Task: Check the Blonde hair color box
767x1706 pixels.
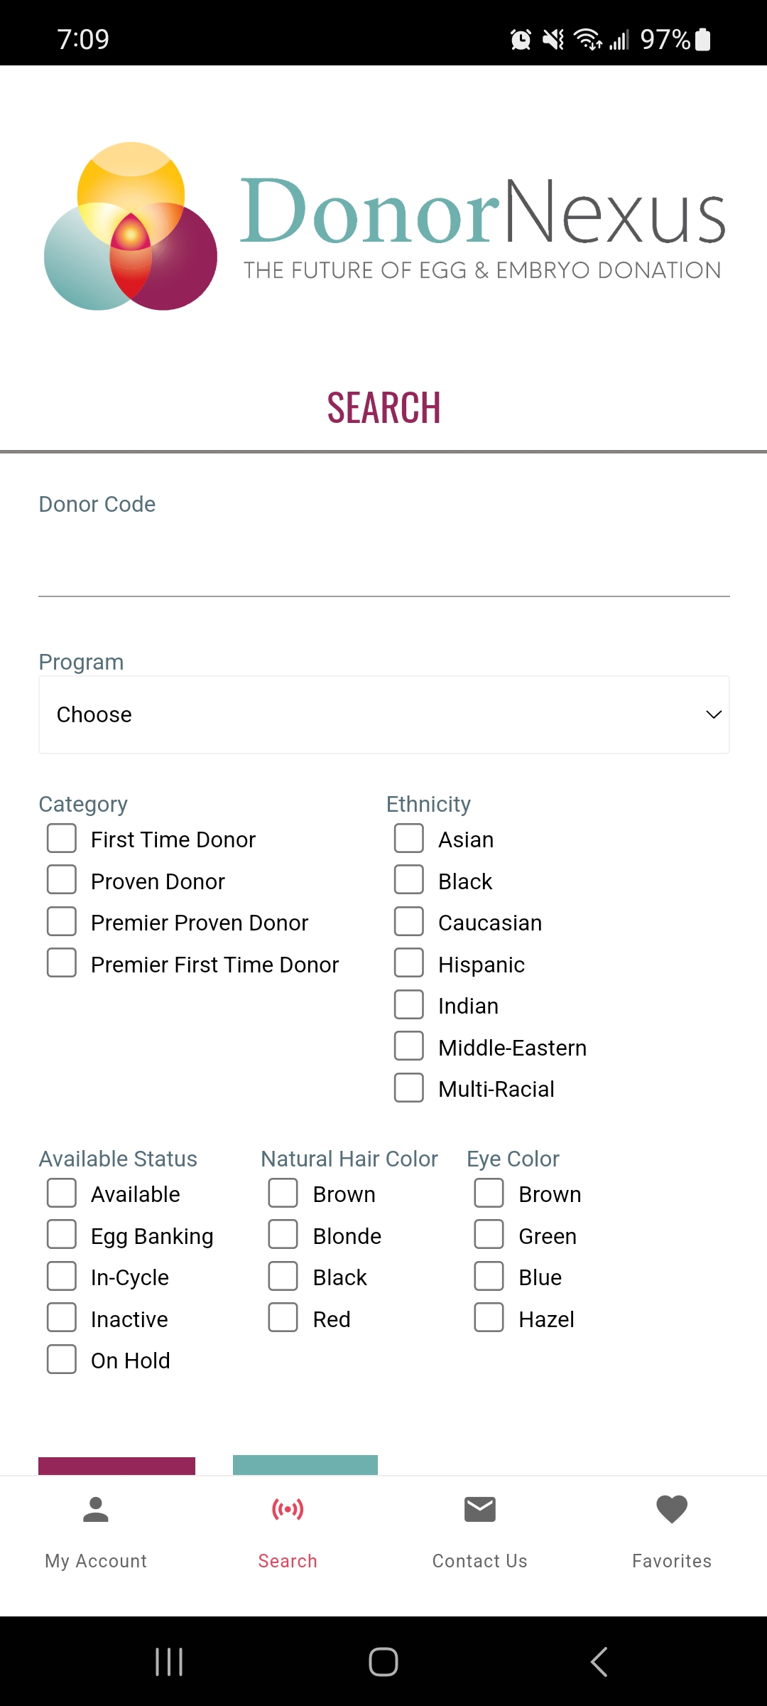Action: pyautogui.click(x=283, y=1235)
